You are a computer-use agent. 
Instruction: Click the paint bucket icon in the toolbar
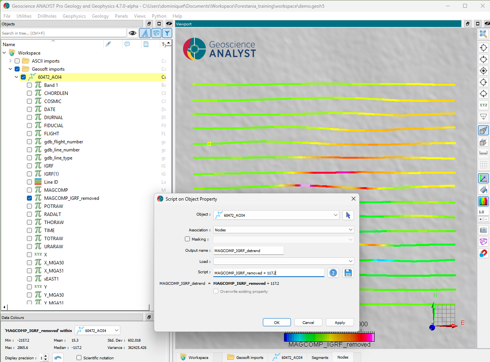click(x=483, y=190)
